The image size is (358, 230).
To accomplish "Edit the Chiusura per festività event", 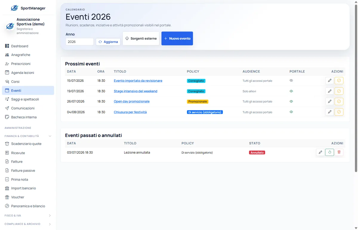I will (x=329, y=112).
